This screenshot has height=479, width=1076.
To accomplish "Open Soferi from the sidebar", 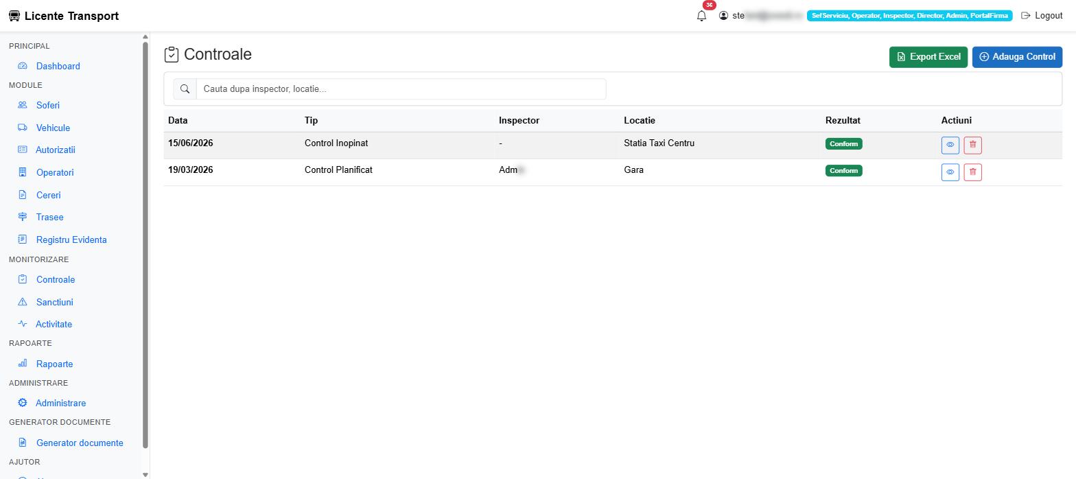I will (x=48, y=105).
